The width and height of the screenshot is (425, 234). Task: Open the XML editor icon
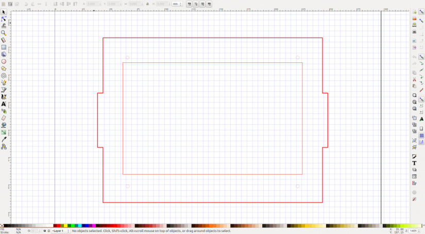pos(414,176)
